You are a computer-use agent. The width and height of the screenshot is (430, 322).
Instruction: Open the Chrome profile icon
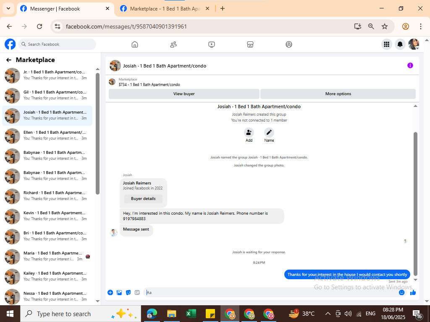[406, 26]
